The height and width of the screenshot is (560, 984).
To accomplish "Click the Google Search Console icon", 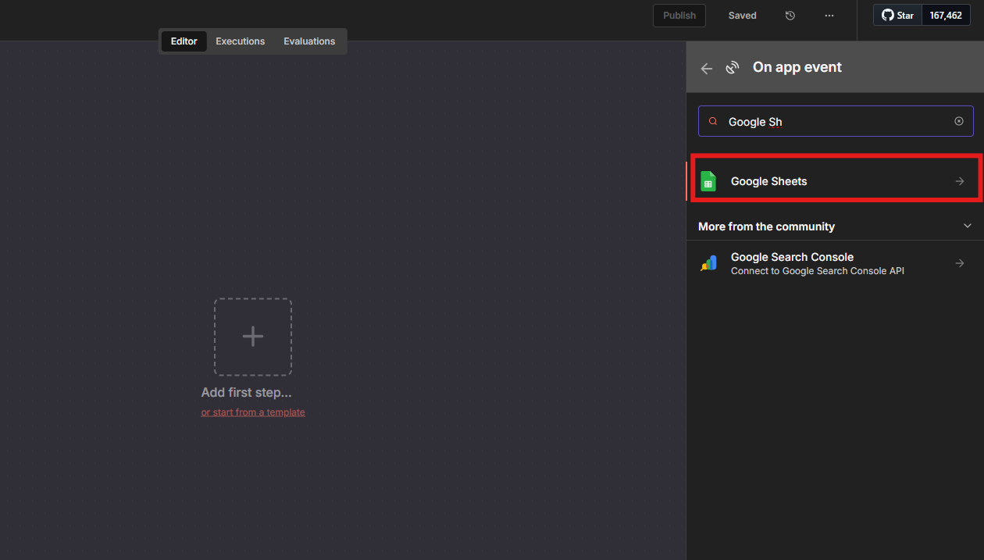I will coord(708,264).
